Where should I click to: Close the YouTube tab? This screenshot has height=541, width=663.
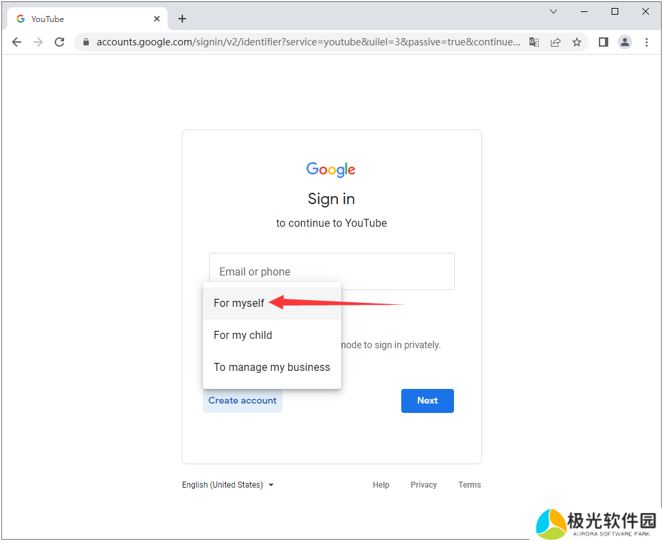coord(157,19)
